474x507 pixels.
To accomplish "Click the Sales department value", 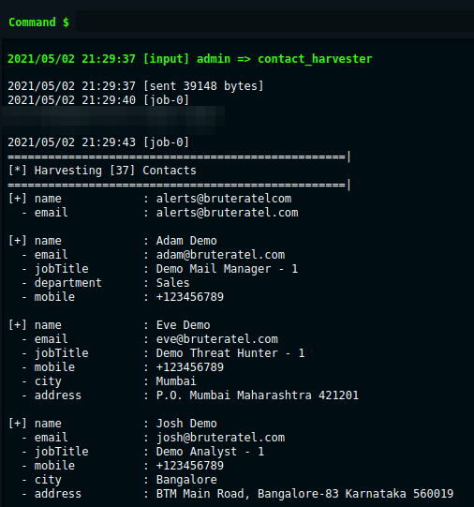I will (173, 283).
